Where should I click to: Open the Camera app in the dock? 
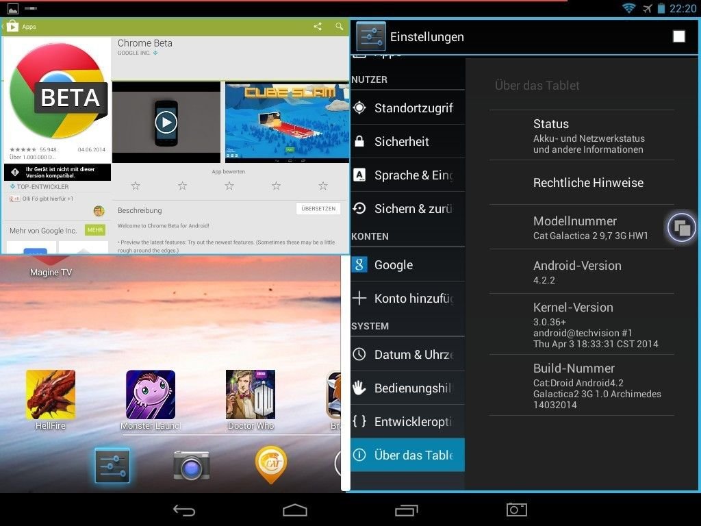(192, 466)
